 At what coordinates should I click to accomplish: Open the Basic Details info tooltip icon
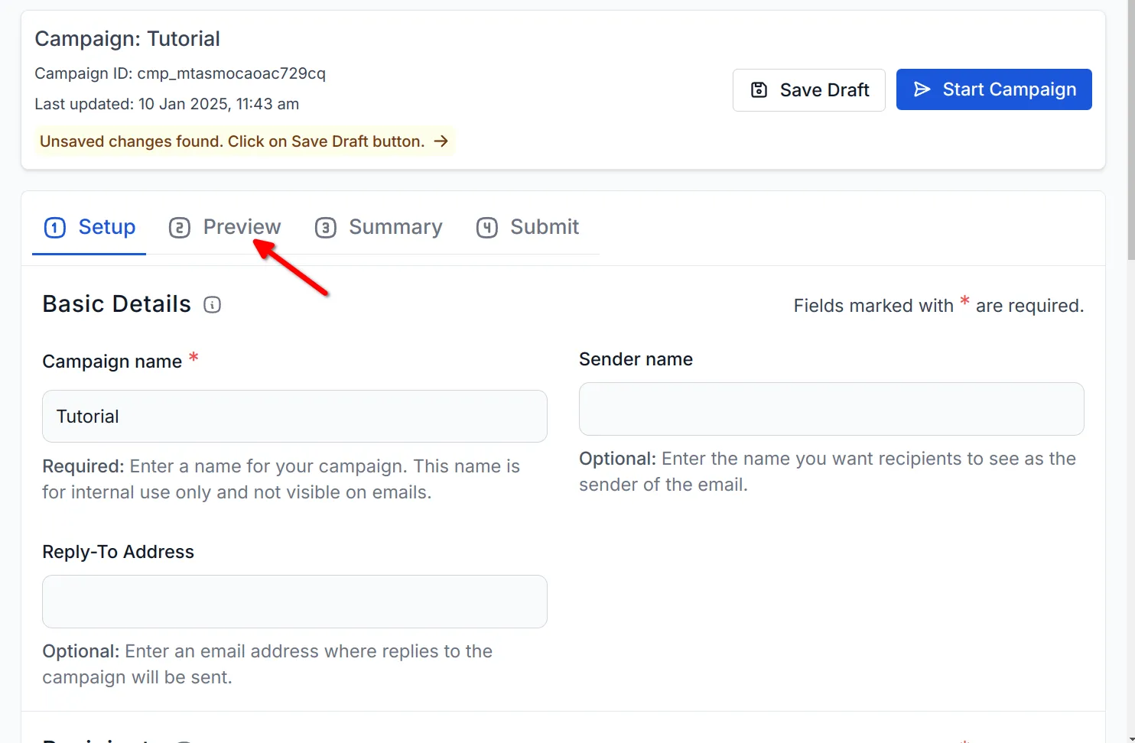pyautogui.click(x=212, y=304)
